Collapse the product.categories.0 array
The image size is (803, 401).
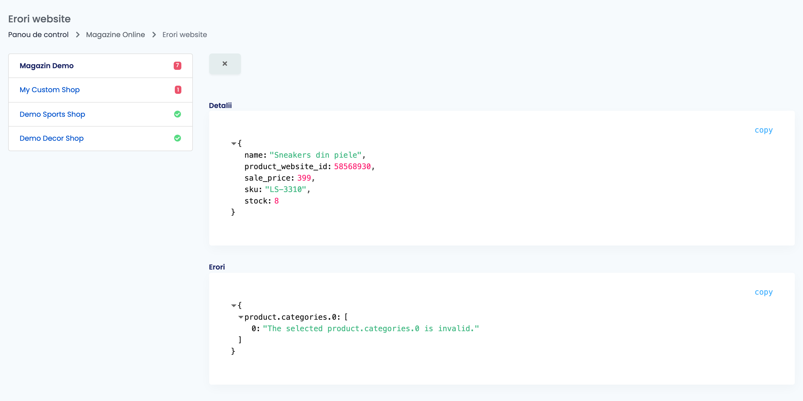click(x=241, y=317)
